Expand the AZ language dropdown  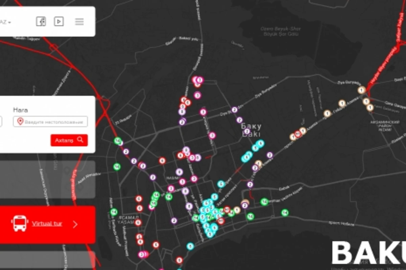tap(5, 22)
